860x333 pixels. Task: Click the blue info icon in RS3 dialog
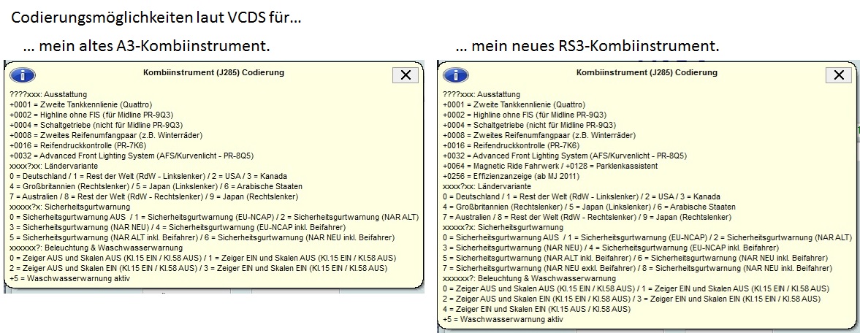click(x=456, y=75)
